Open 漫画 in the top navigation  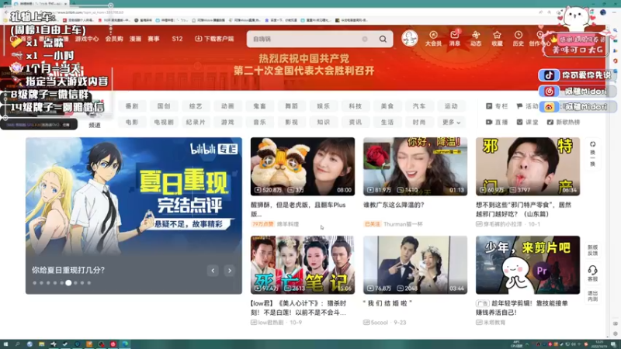(x=135, y=39)
